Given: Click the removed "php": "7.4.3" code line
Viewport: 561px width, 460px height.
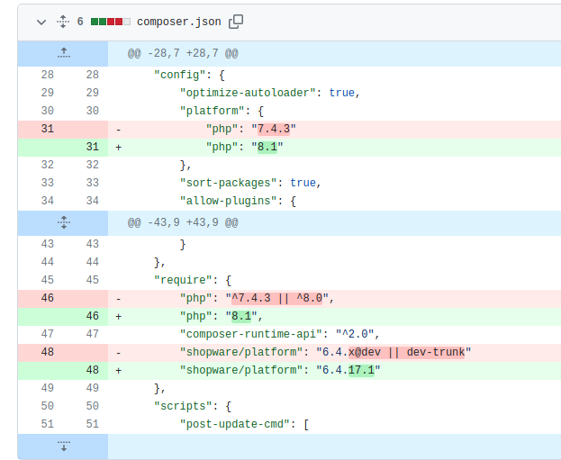Looking at the screenshot, I should coord(250,129).
